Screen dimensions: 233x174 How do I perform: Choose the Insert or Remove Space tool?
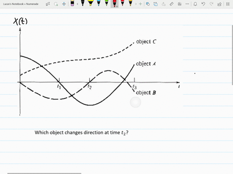(x=64, y=4)
